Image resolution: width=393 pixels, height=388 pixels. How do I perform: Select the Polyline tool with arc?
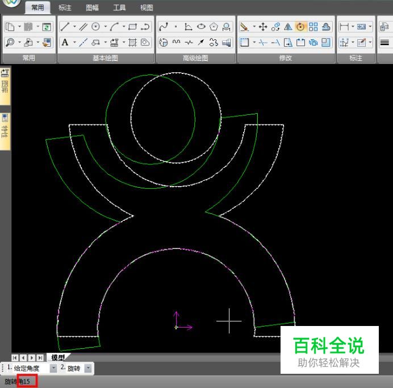145,27
